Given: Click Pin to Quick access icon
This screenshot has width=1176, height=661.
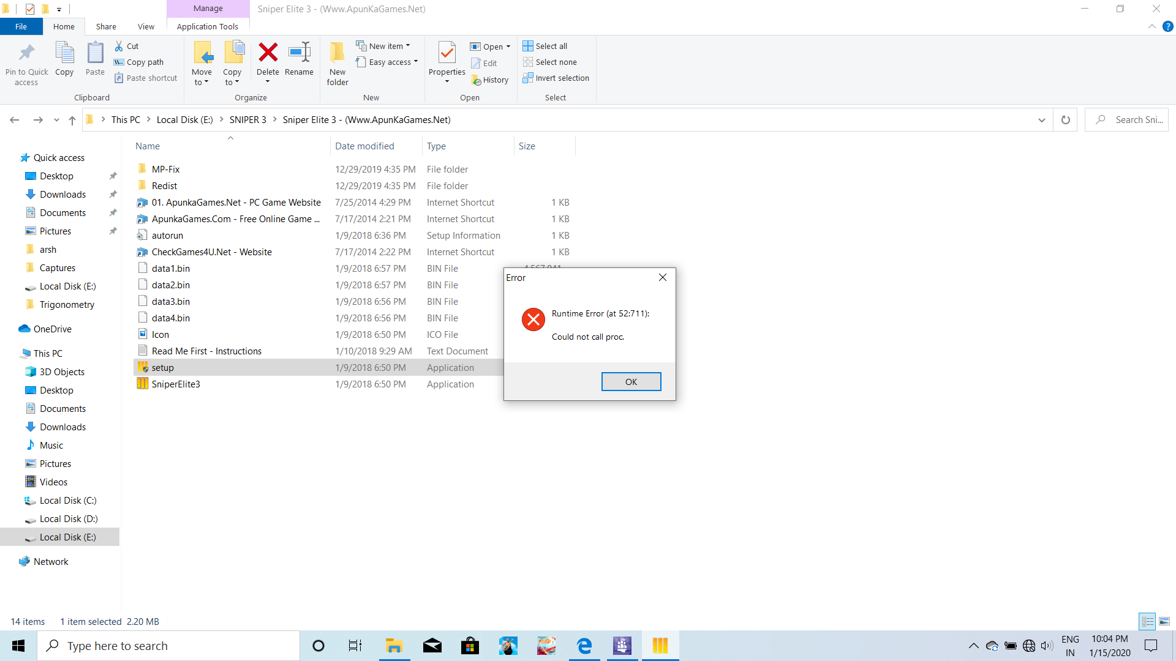Looking at the screenshot, I should coord(26,53).
